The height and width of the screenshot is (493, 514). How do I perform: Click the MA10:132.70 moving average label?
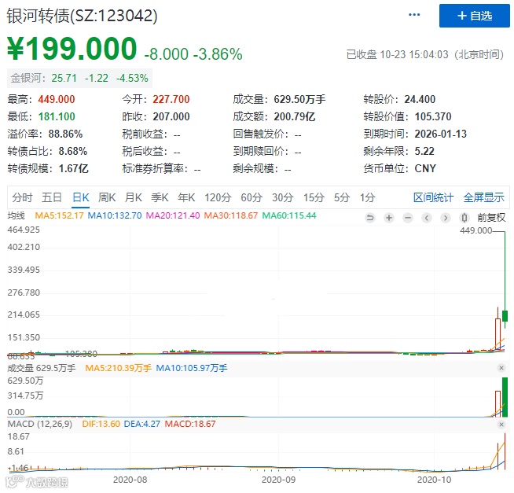pos(115,215)
